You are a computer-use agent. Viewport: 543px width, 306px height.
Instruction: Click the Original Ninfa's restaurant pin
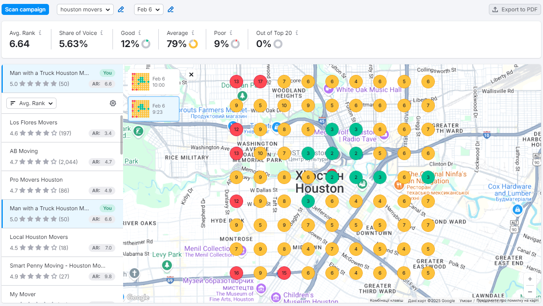[x=400, y=186]
